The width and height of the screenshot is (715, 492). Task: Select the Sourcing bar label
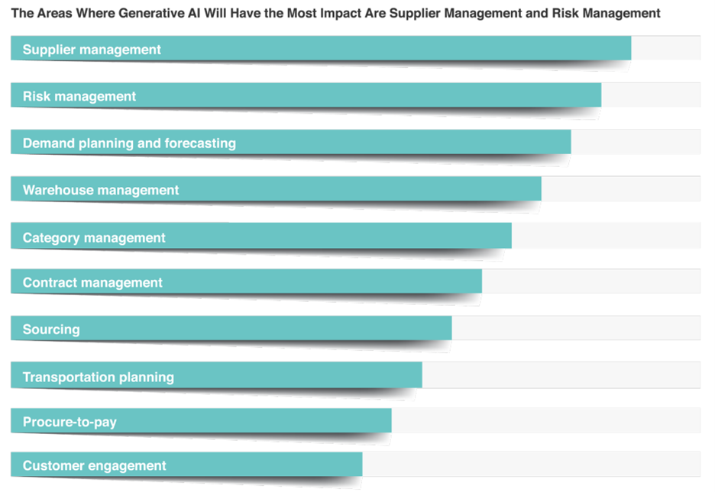coord(51,330)
